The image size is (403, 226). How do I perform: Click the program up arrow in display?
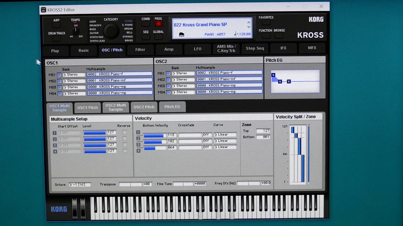click(x=249, y=22)
